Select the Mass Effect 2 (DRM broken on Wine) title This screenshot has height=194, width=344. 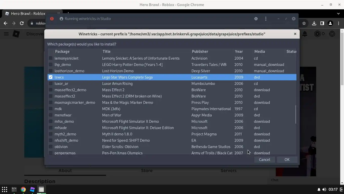point(132,96)
